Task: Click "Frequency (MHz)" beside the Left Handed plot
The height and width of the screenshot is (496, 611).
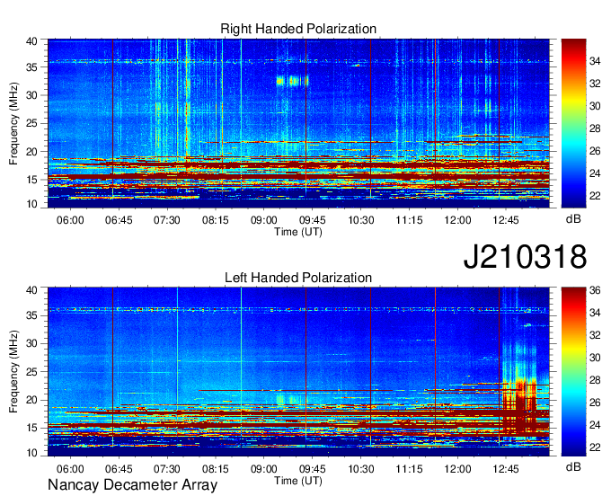Action: (13, 372)
